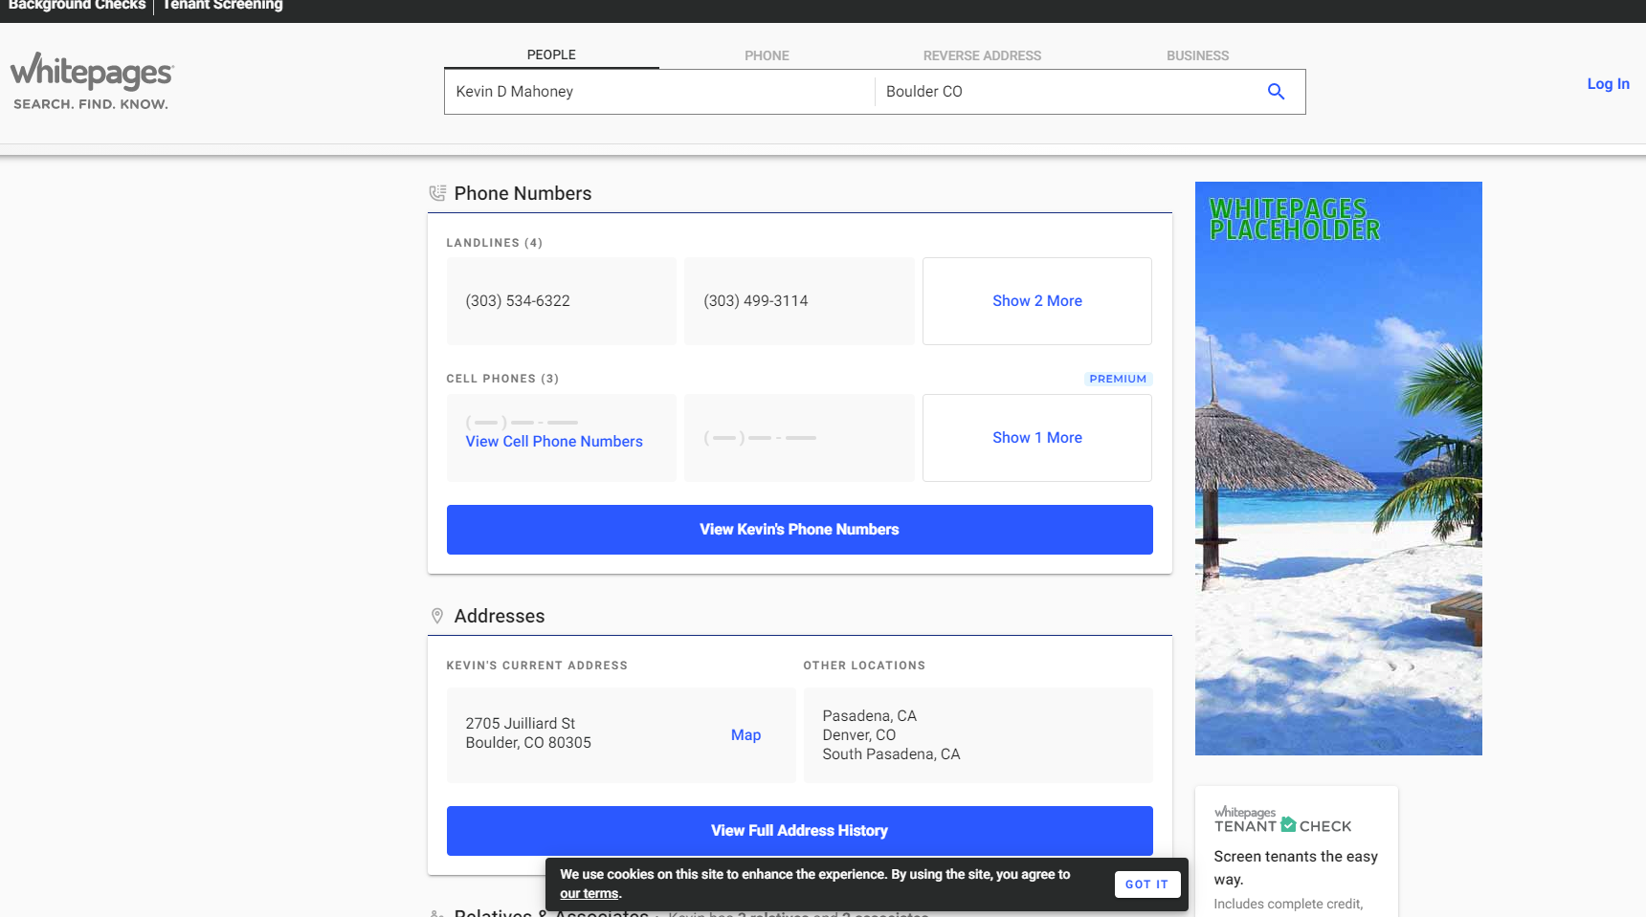
Task: Click the search magnifier icon
Action: [1276, 92]
